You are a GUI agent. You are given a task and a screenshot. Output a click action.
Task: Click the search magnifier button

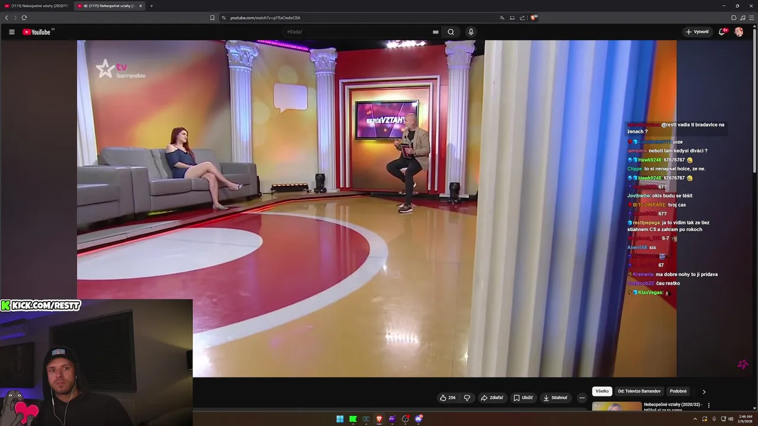click(451, 32)
